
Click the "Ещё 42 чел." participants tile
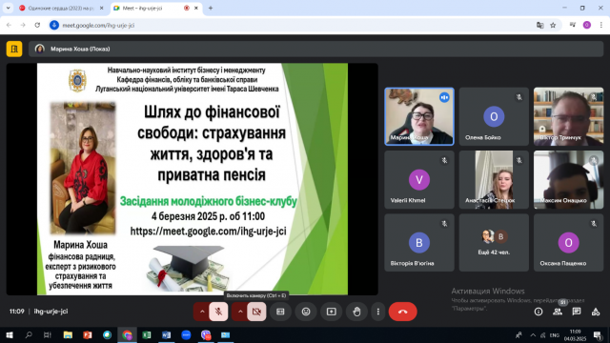[494, 243]
